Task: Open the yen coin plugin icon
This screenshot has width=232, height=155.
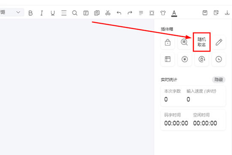Action: (185, 59)
